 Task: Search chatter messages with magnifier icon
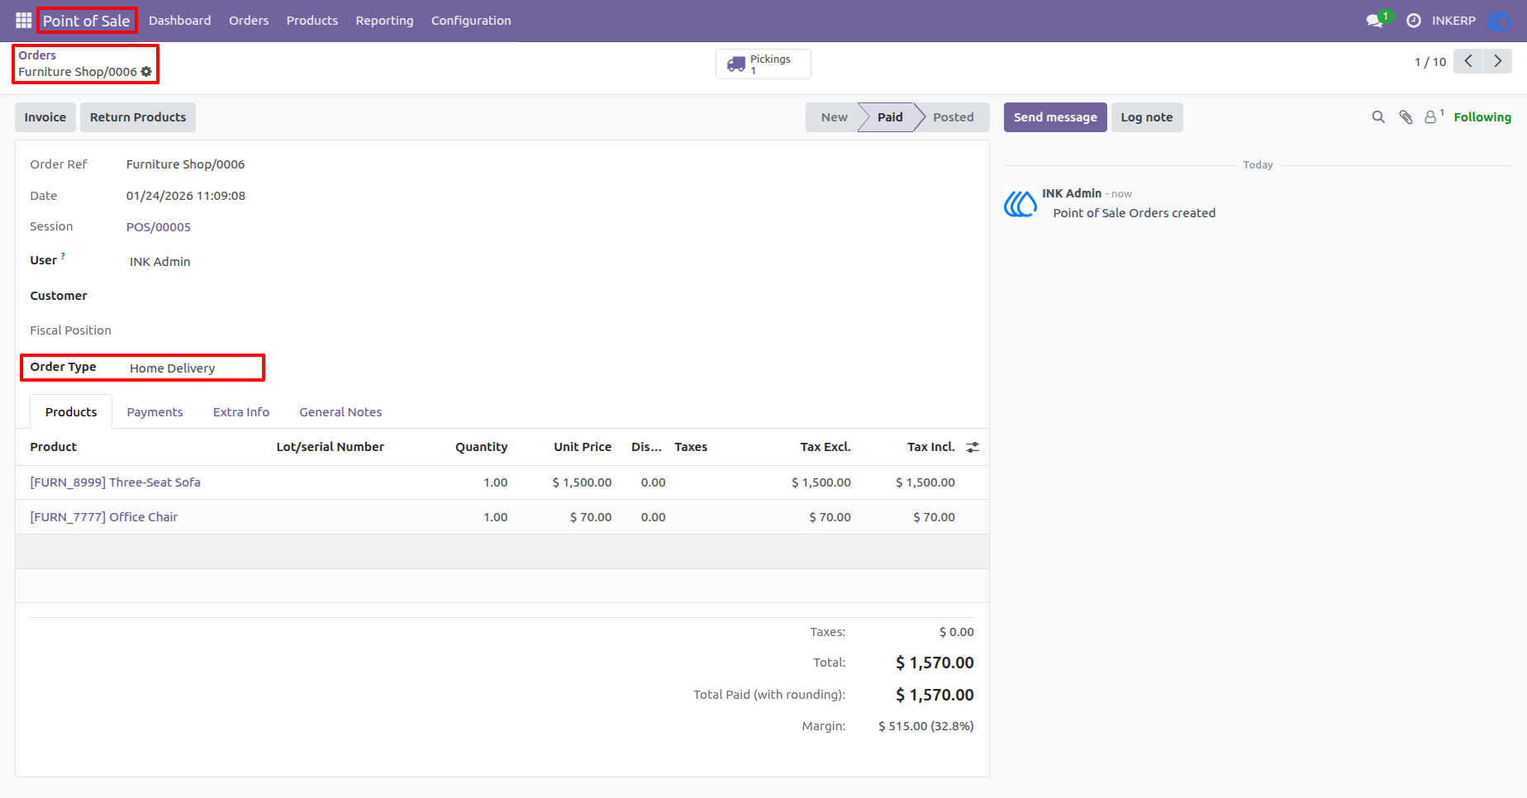pos(1378,117)
